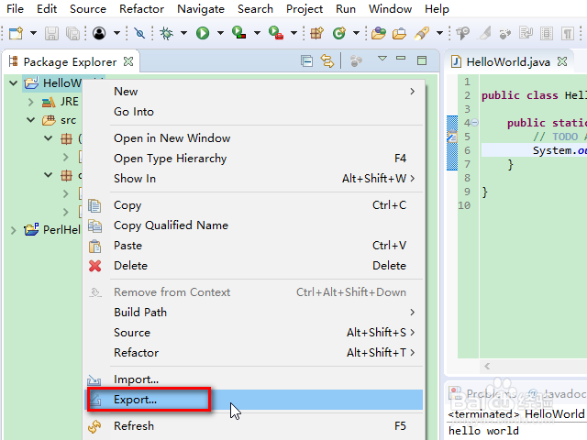Open the Search dropdown arrow
The height and width of the screenshot is (440, 587).
pyautogui.click(x=440, y=33)
